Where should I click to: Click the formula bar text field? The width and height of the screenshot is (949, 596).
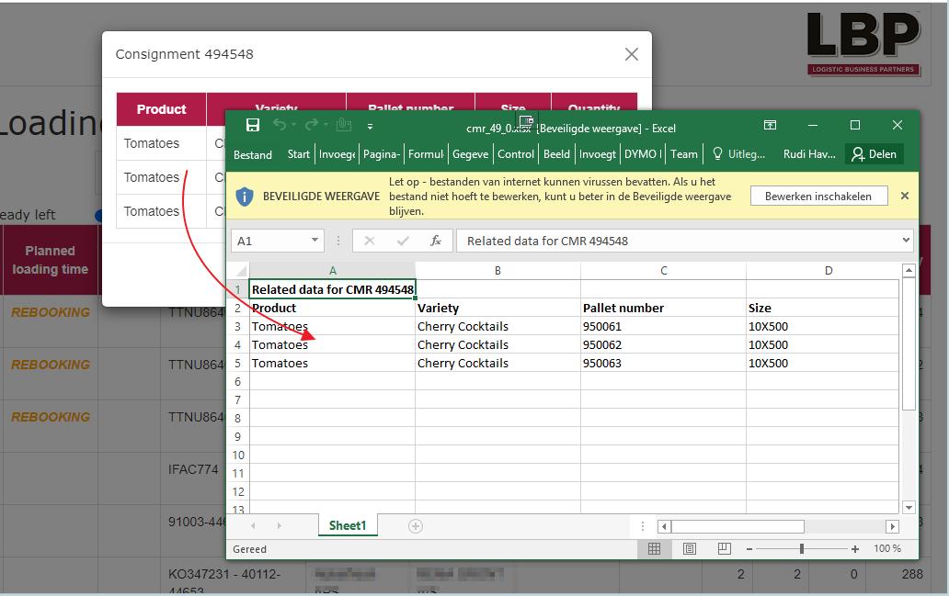tap(678, 242)
